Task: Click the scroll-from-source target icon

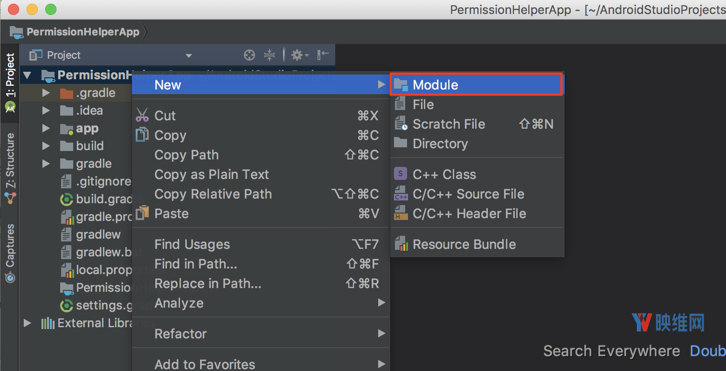Action: tap(249, 55)
